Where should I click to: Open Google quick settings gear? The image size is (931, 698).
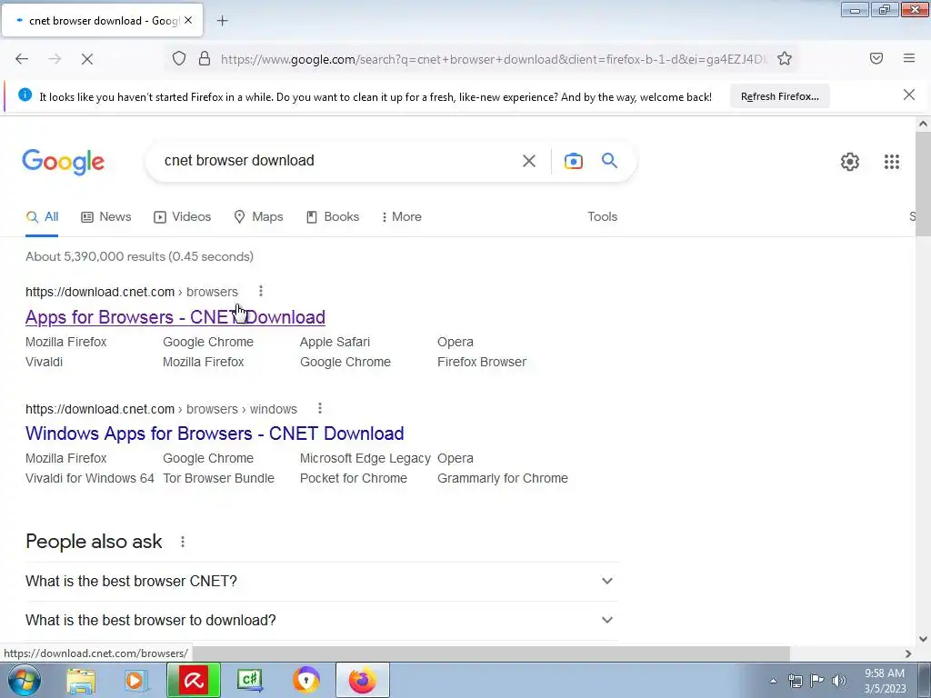pyautogui.click(x=850, y=162)
